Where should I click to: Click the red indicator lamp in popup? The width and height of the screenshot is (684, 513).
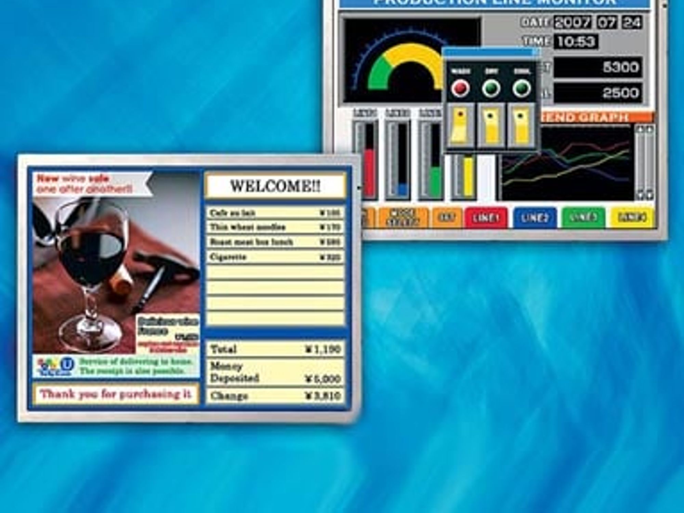460,89
